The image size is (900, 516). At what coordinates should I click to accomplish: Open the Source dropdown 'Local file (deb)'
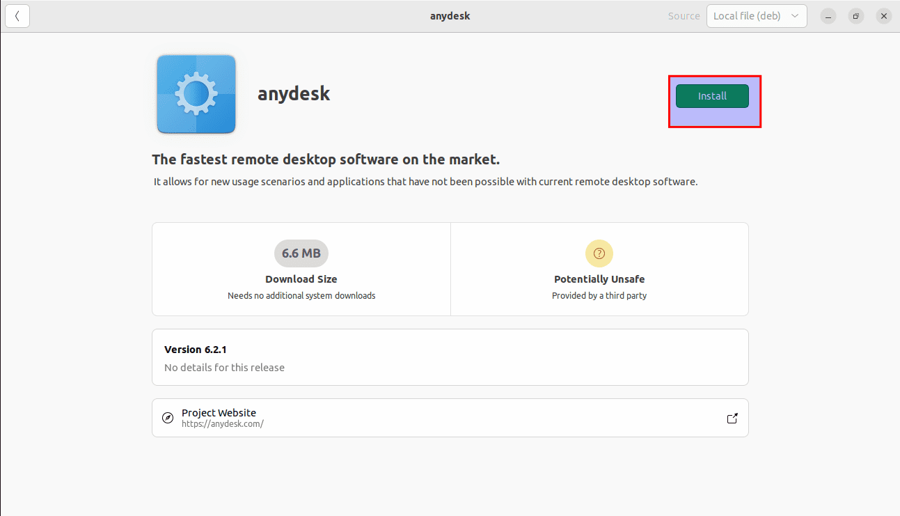point(757,16)
